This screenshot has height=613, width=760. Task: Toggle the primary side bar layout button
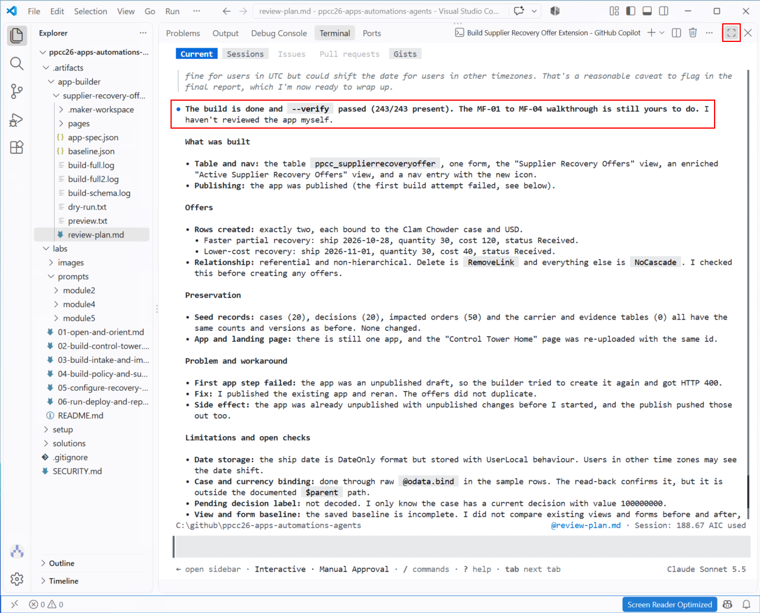pyautogui.click(x=631, y=11)
